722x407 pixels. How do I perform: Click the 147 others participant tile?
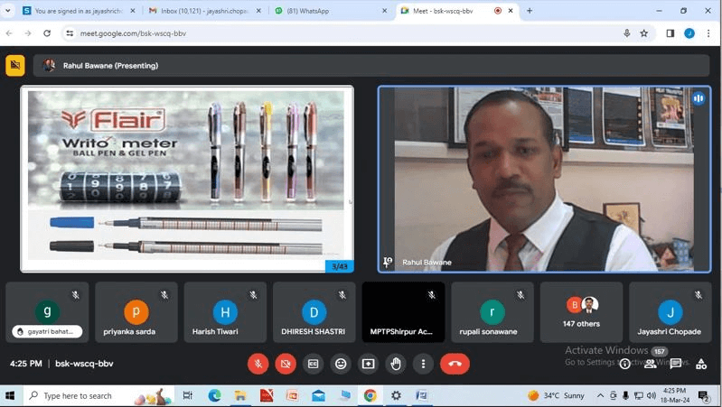581,312
